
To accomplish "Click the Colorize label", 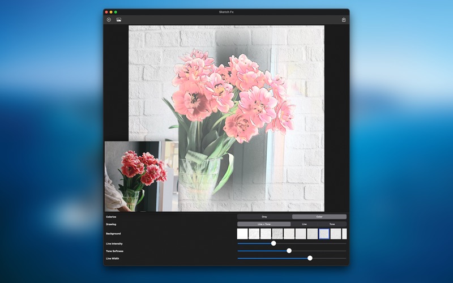I will 111,217.
